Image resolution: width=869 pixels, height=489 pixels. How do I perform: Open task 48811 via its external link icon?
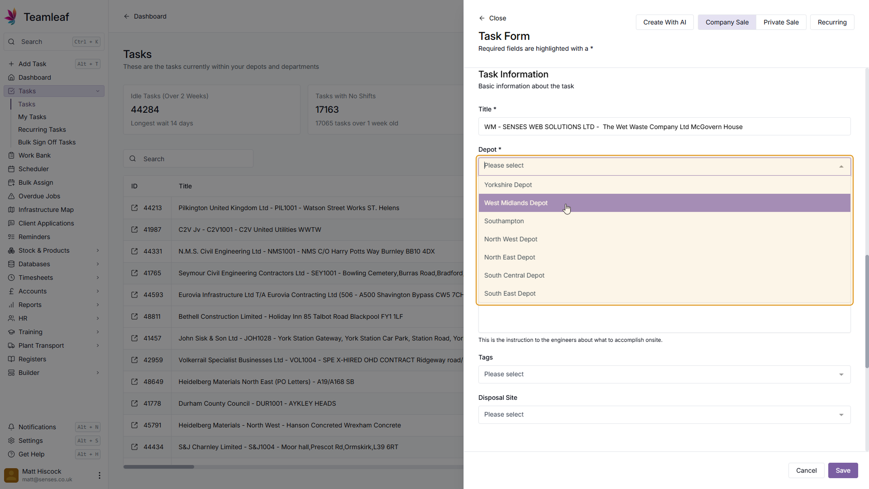click(134, 316)
